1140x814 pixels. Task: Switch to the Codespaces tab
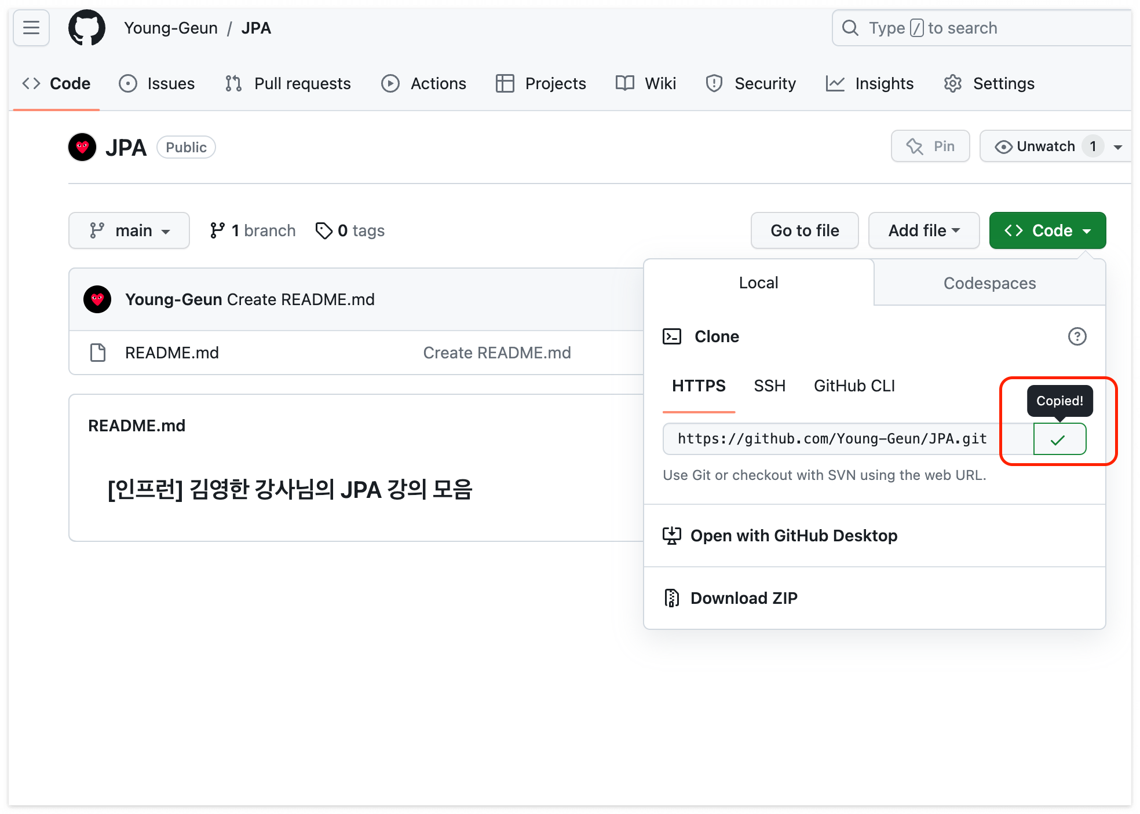coord(989,283)
